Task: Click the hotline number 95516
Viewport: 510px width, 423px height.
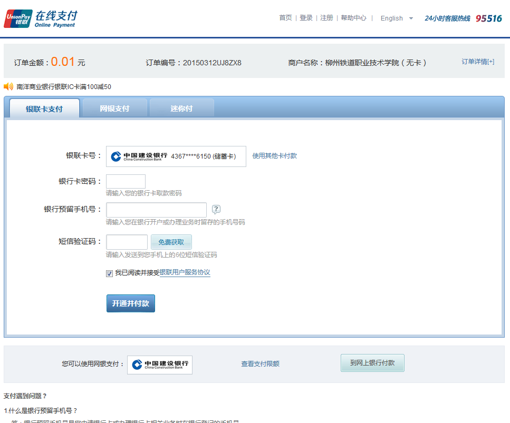Action: 489,18
